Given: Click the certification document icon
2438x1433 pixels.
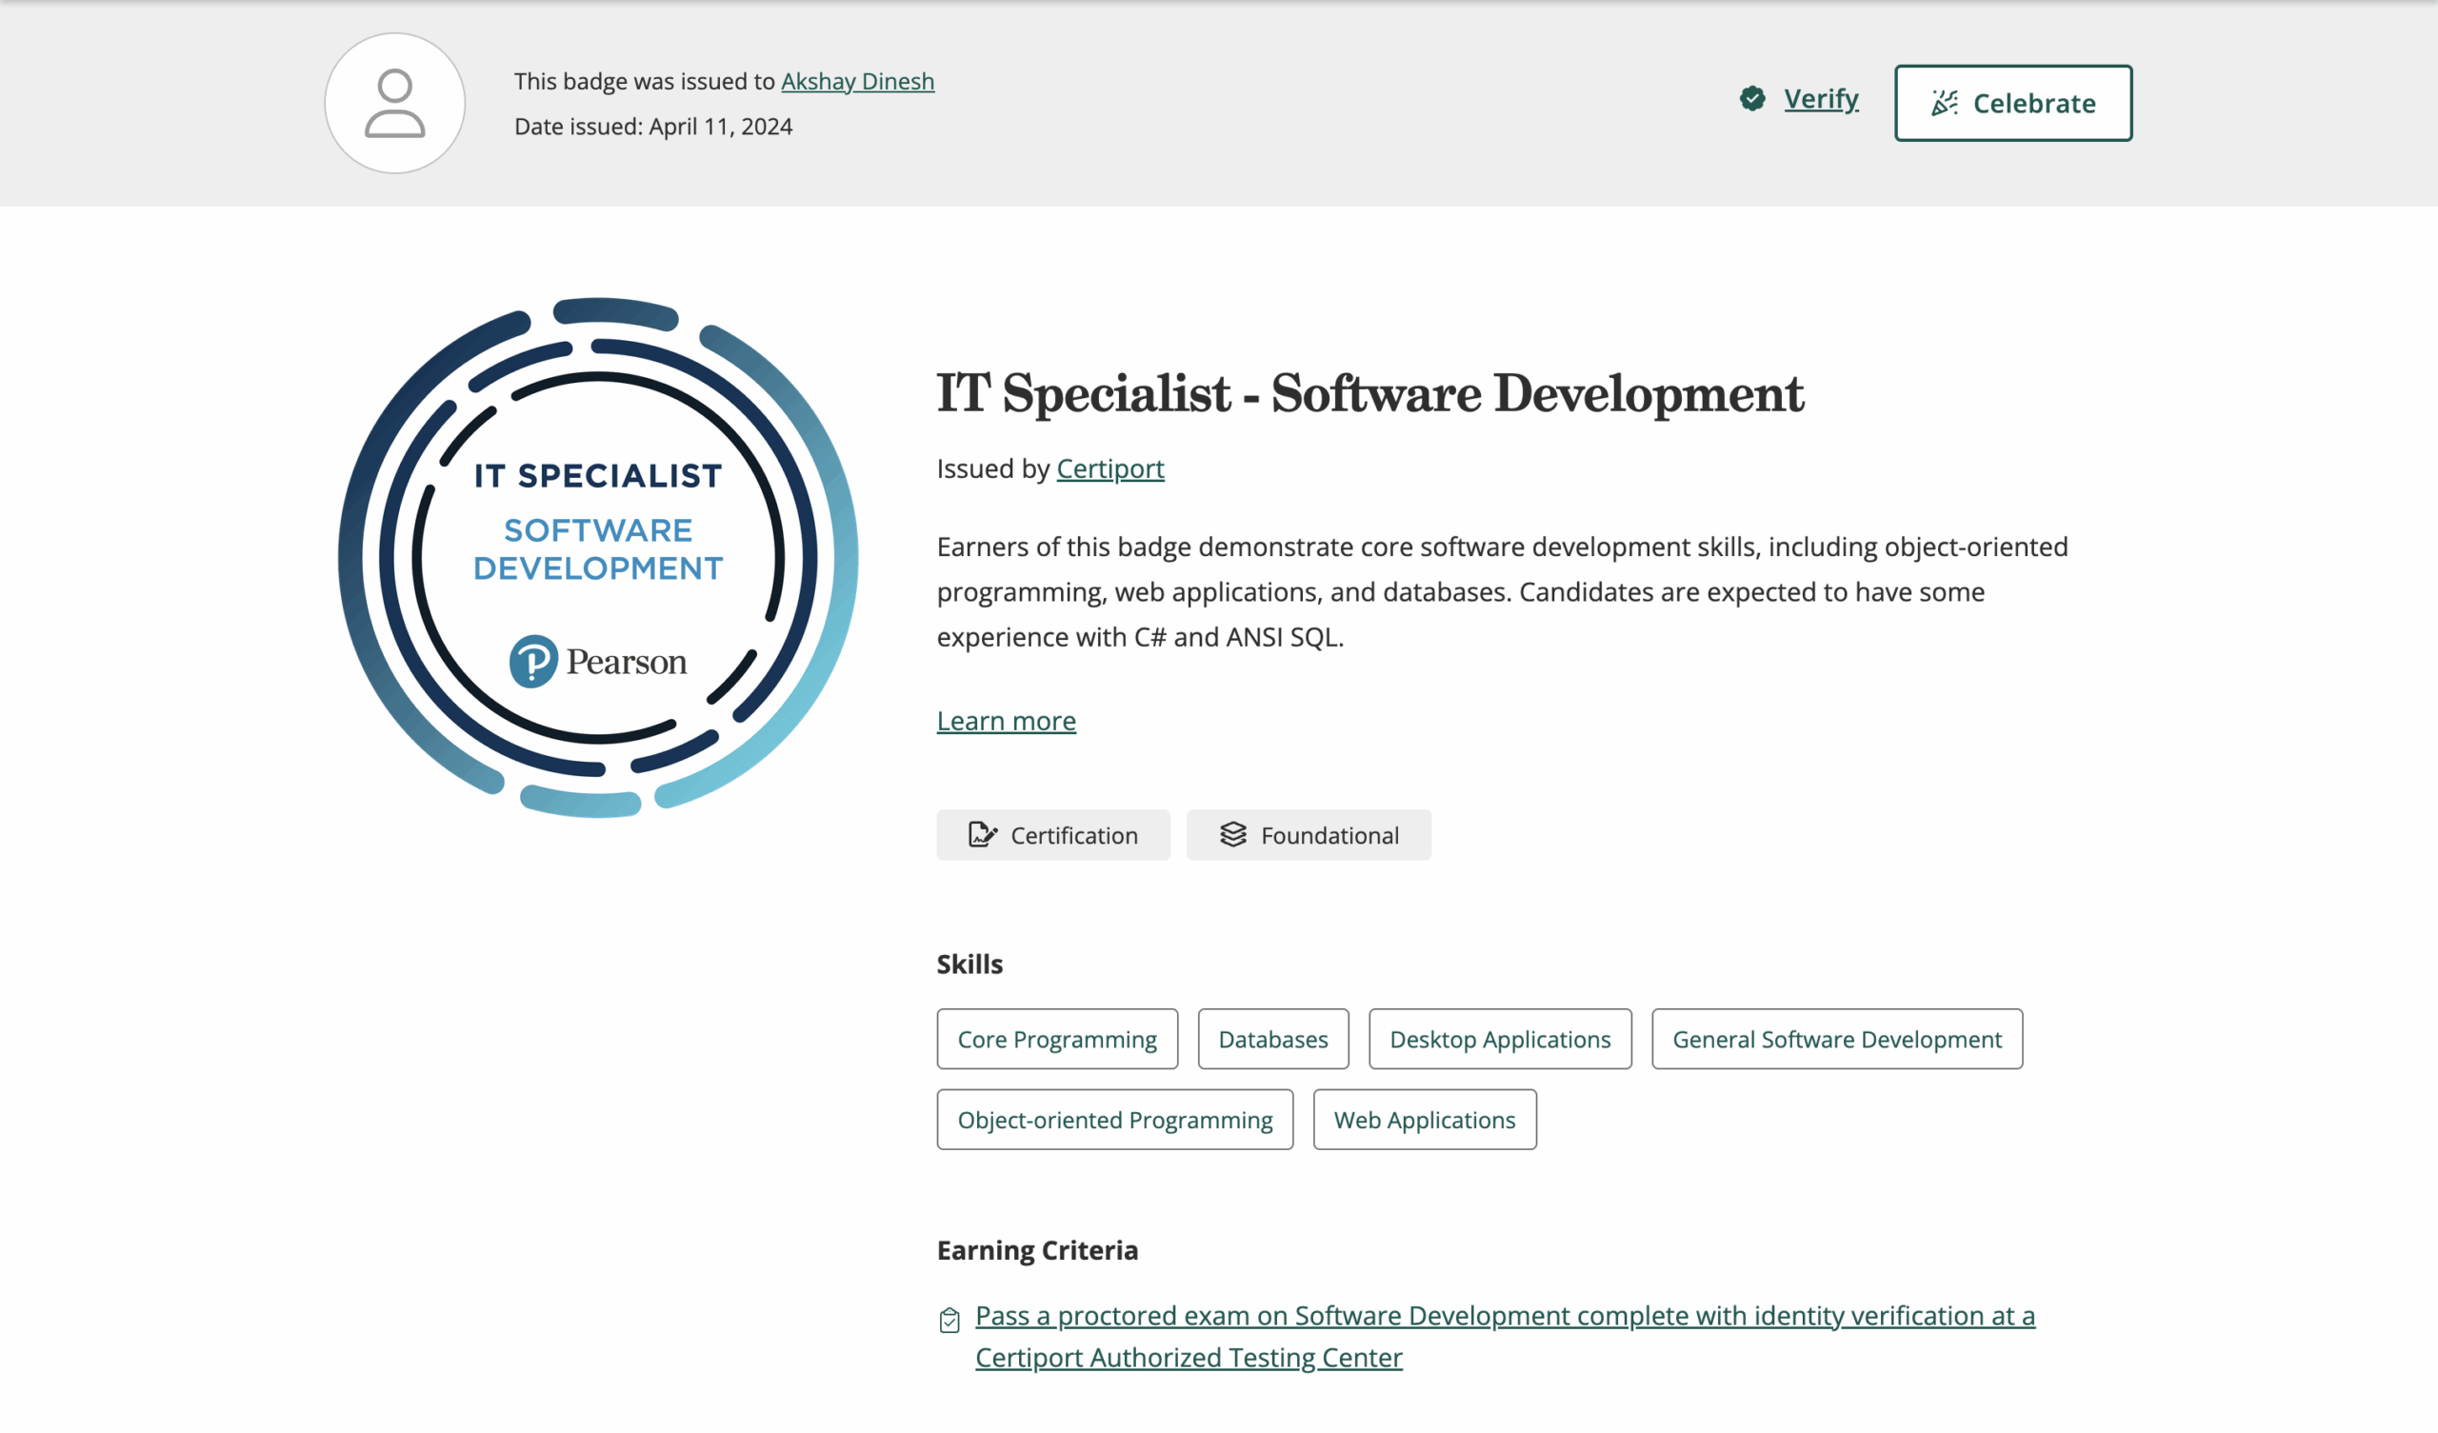Looking at the screenshot, I should point(983,834).
